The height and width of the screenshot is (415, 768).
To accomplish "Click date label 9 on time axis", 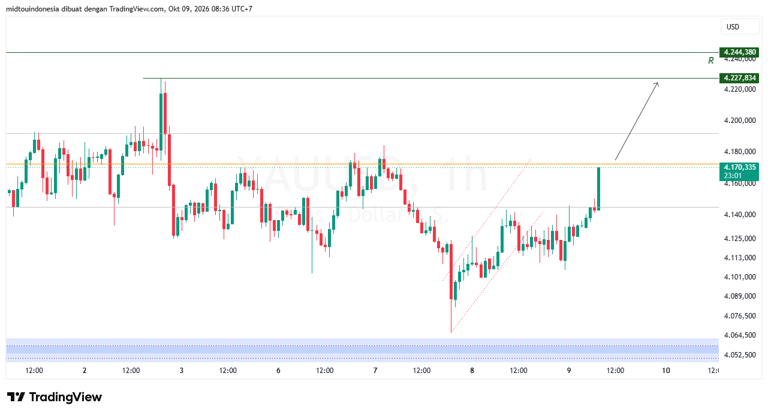I will pos(569,371).
